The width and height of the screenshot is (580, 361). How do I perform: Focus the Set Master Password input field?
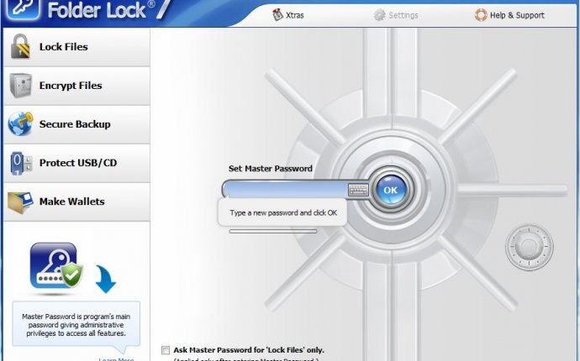click(x=286, y=190)
